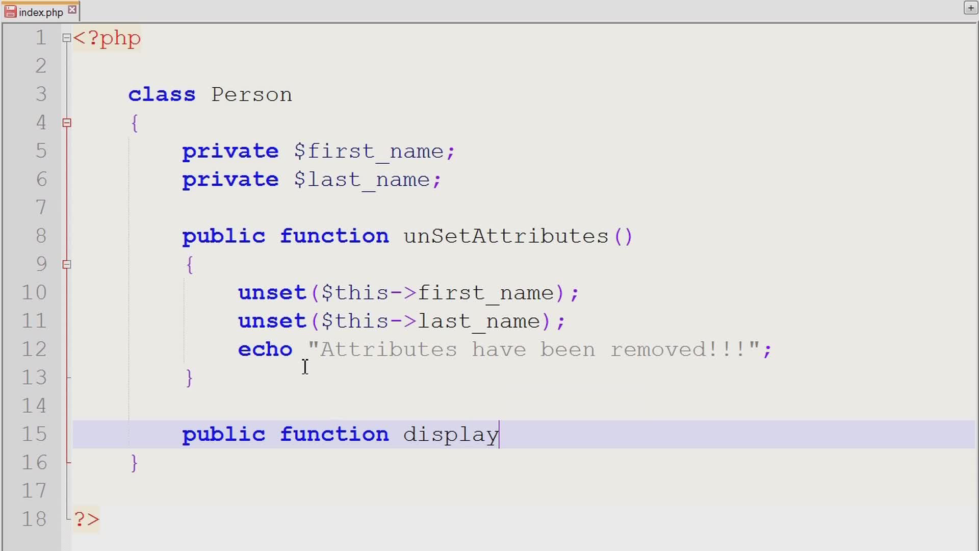Click line number 12 in the margin
This screenshot has width=979, height=551.
pos(34,349)
